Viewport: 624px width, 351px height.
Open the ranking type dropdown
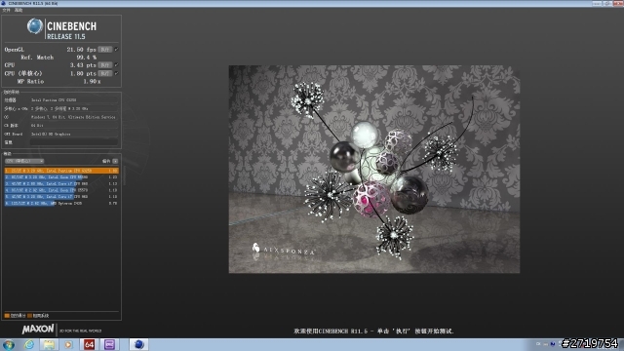(24, 161)
